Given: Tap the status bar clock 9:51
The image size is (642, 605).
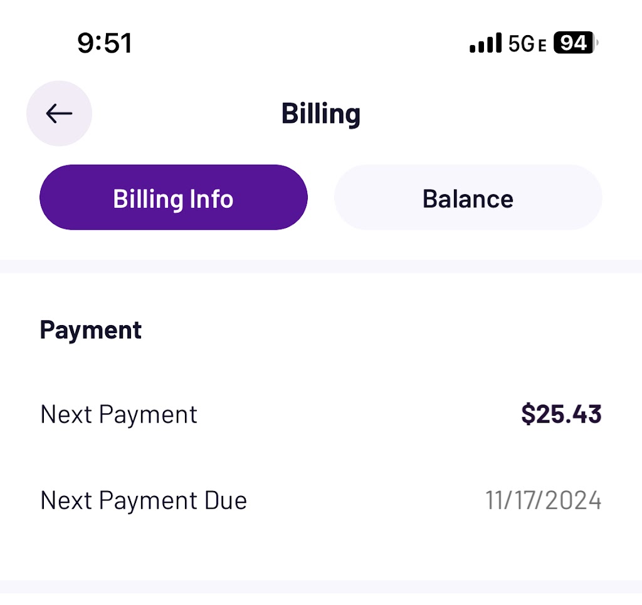Looking at the screenshot, I should (105, 43).
